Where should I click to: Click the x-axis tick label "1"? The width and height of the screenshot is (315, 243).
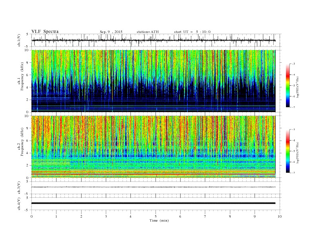[56, 216]
